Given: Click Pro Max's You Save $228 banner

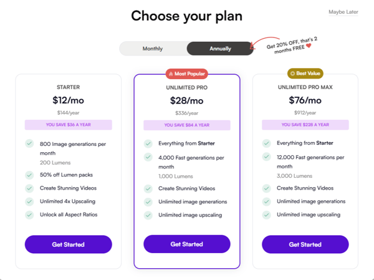Looking at the screenshot, I should tap(305, 125).
